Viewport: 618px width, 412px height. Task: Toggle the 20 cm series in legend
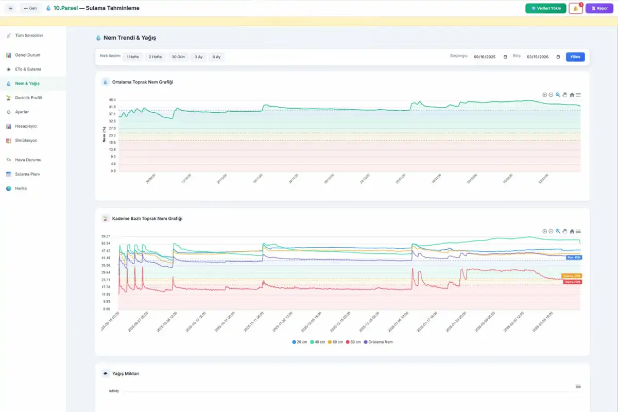click(x=300, y=342)
